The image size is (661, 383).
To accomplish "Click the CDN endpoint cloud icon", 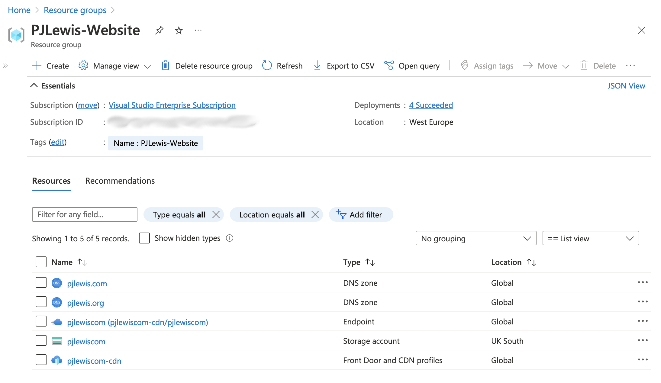I will click(57, 322).
